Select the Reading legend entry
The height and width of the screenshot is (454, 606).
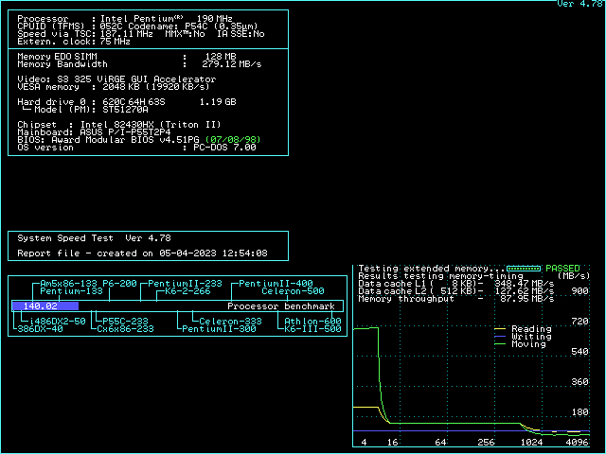coord(530,329)
